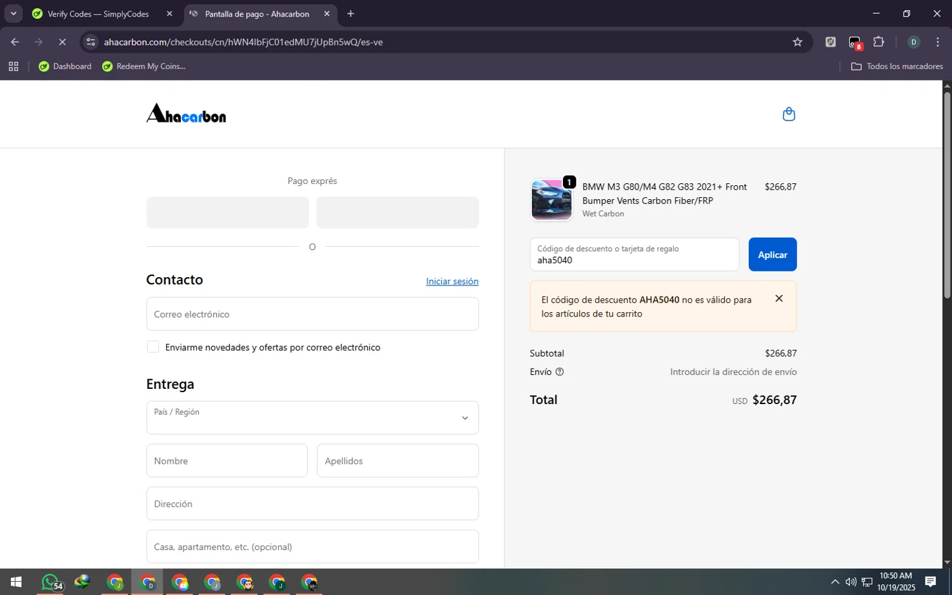Open the Chrome profile avatar D
Screen dimensions: 952x595
914,42
